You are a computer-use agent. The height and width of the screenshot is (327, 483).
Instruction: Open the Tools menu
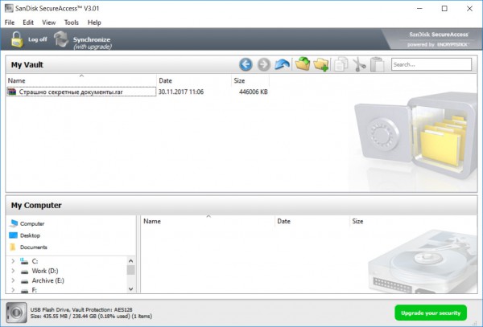coord(72,22)
